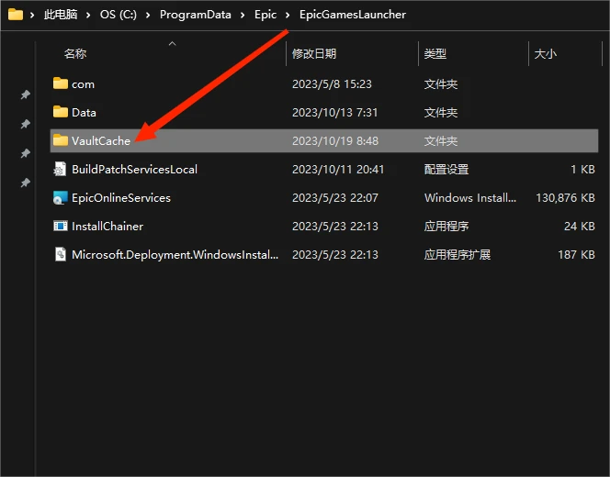Click the folder icon in the address bar
610x477 pixels.
click(16, 15)
